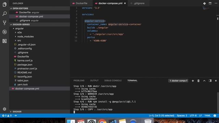Close the docker-compose.yml tab

click(x=125, y=3)
